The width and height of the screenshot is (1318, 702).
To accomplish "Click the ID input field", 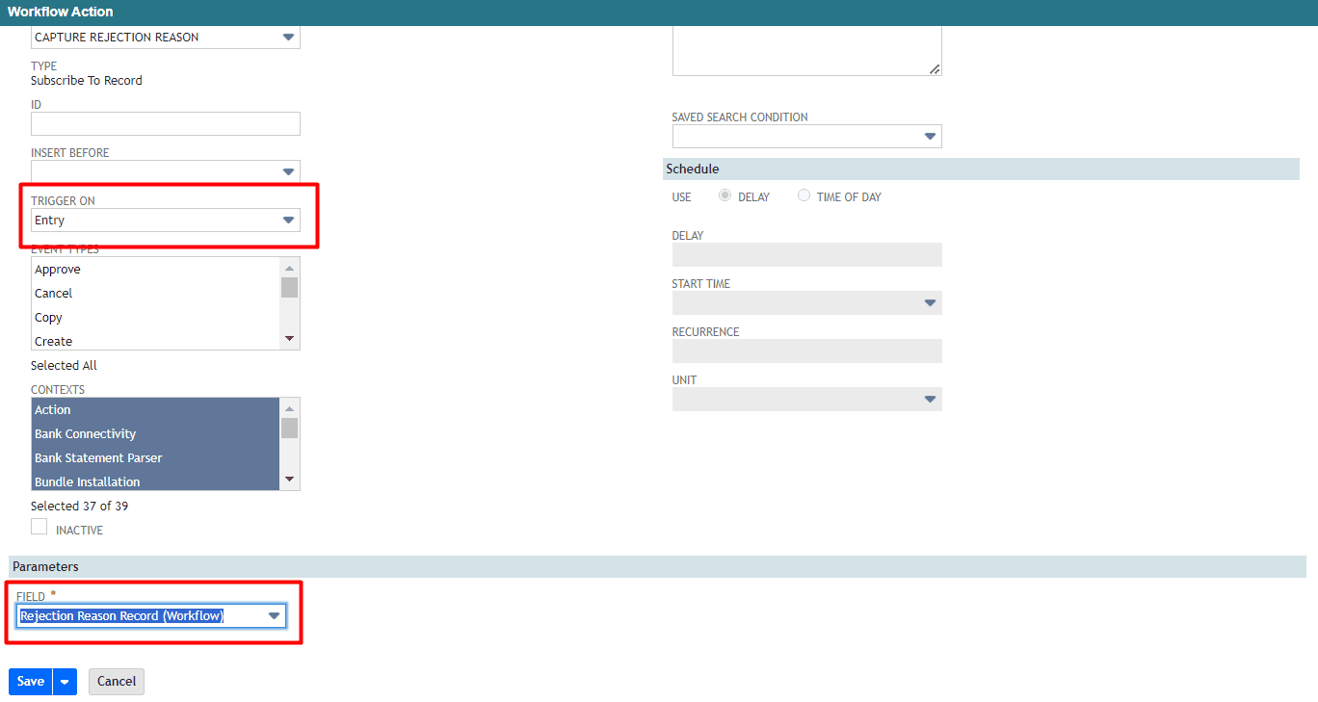I will pos(166,124).
